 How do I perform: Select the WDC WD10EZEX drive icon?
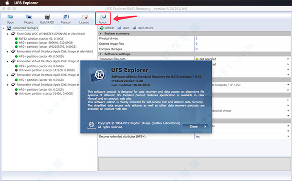point(13,34)
